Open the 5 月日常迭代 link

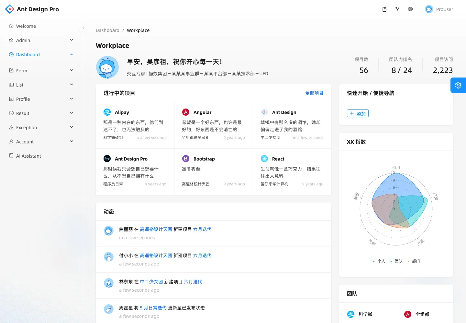[153, 308]
